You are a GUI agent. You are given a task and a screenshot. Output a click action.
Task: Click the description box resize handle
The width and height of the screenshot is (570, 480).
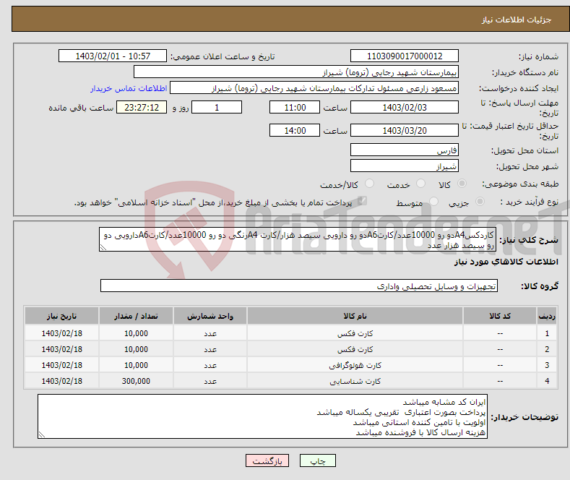pyautogui.click(x=103, y=247)
